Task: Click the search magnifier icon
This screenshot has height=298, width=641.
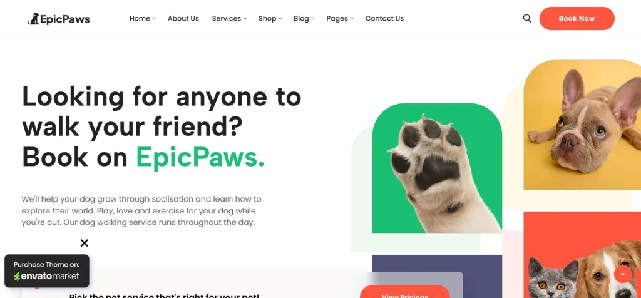Action: coord(527,18)
